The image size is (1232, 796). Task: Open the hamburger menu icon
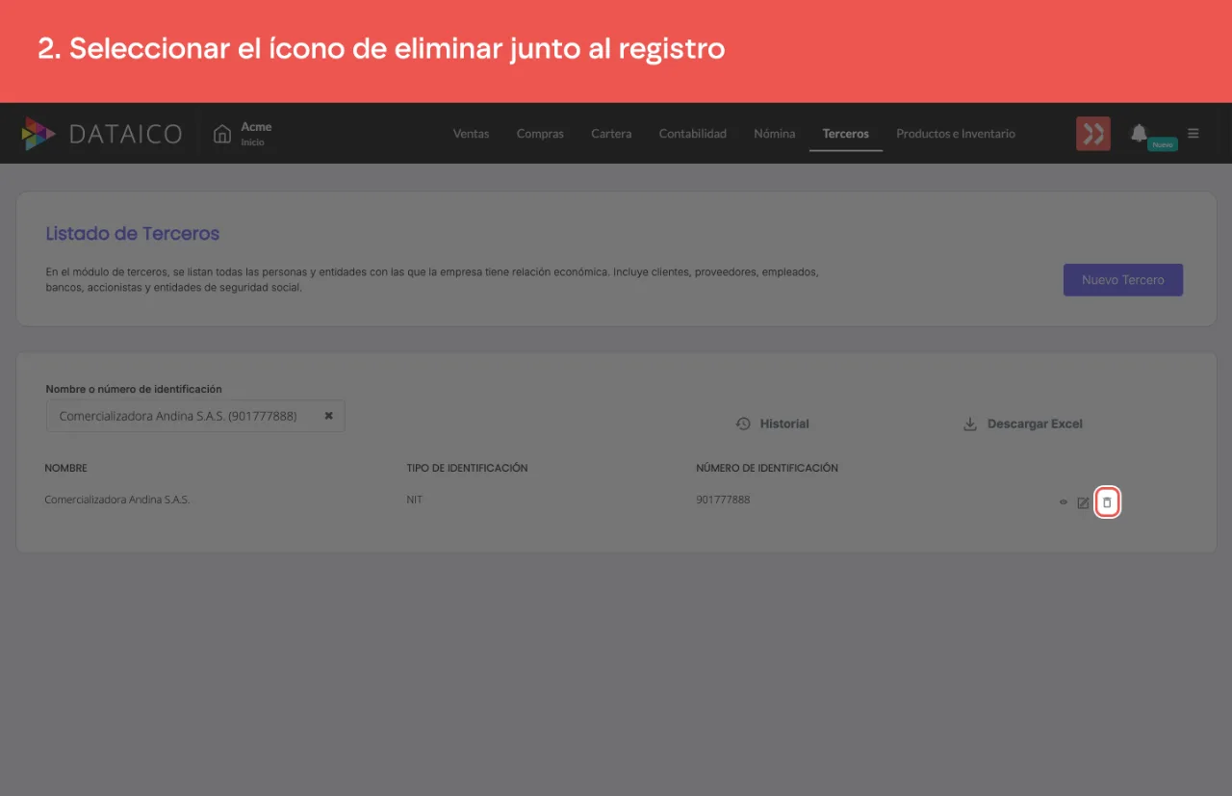[1193, 134]
